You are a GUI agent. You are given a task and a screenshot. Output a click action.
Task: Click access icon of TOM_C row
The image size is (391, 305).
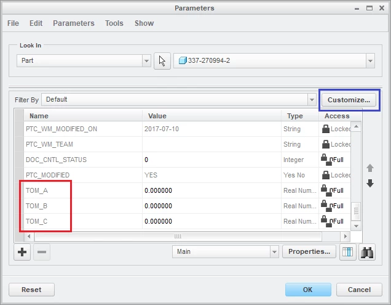[x=326, y=221]
